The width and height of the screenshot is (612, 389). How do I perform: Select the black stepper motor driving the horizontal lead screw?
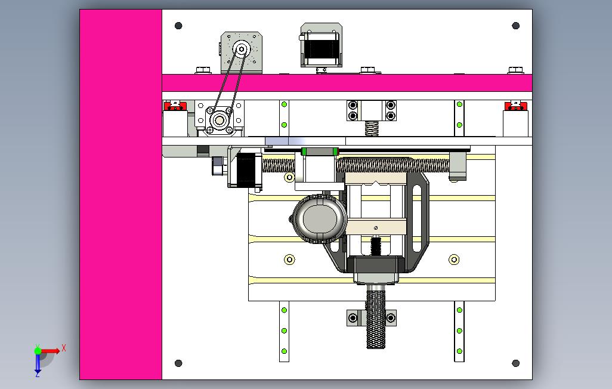coord(245,170)
